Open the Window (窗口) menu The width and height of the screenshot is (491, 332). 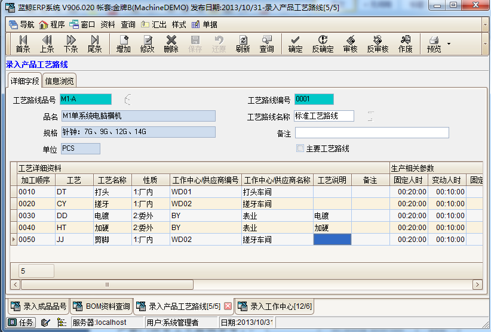pyautogui.click(x=82, y=24)
